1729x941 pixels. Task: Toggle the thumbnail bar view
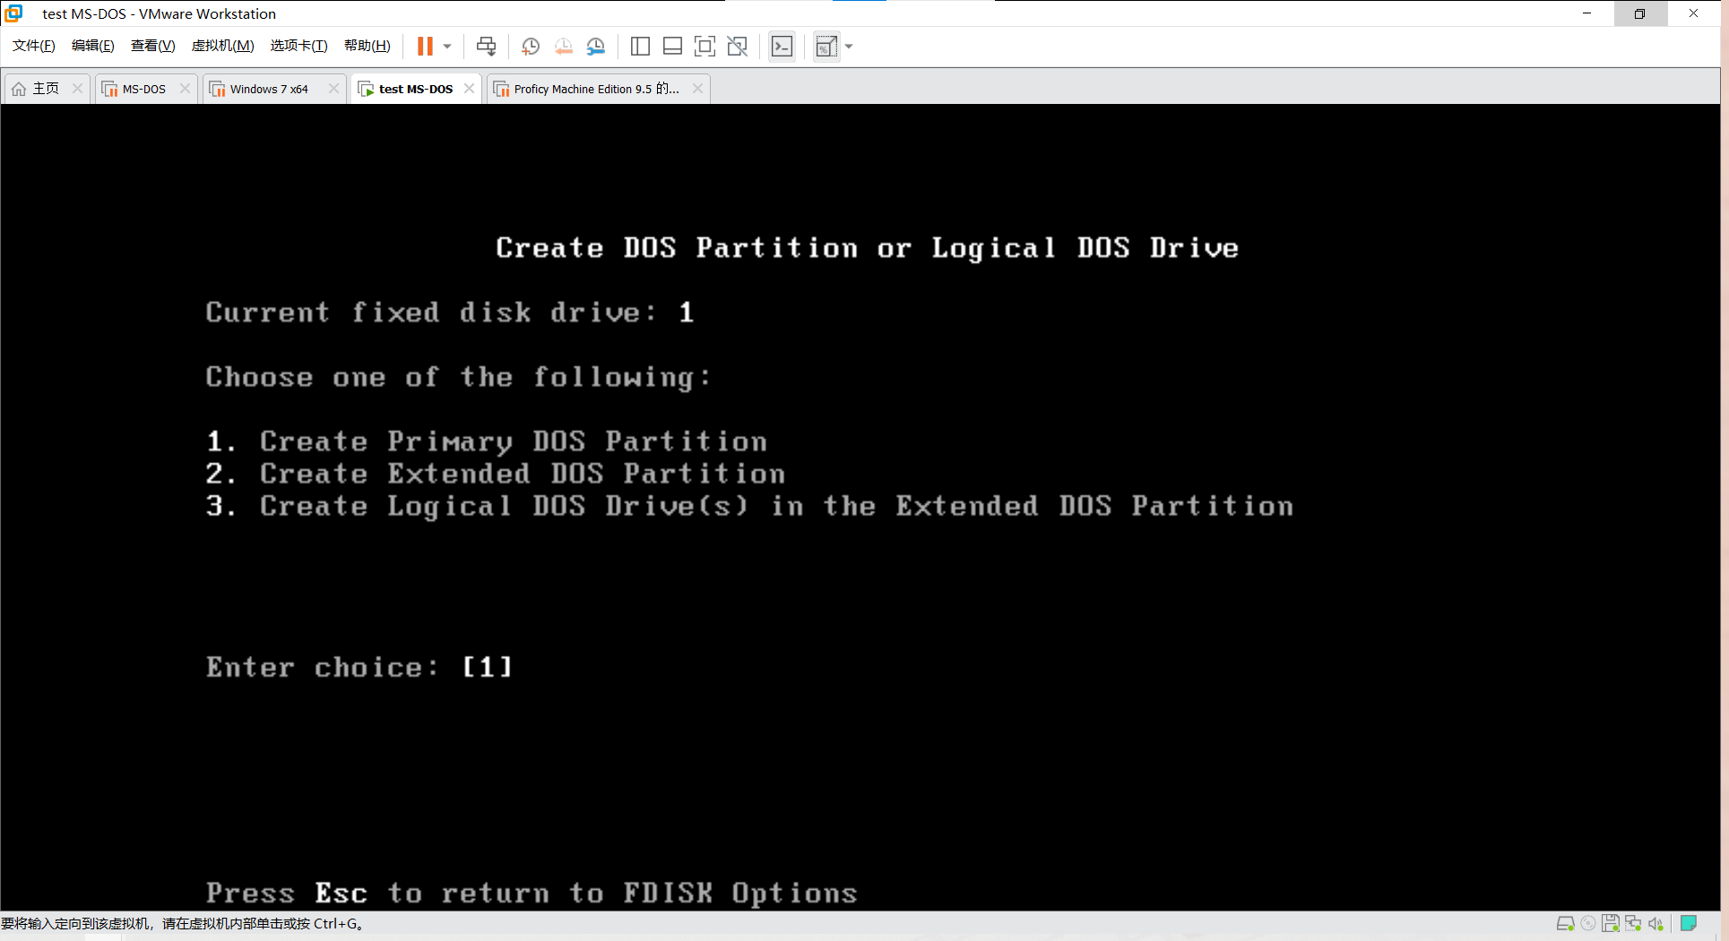click(x=672, y=47)
